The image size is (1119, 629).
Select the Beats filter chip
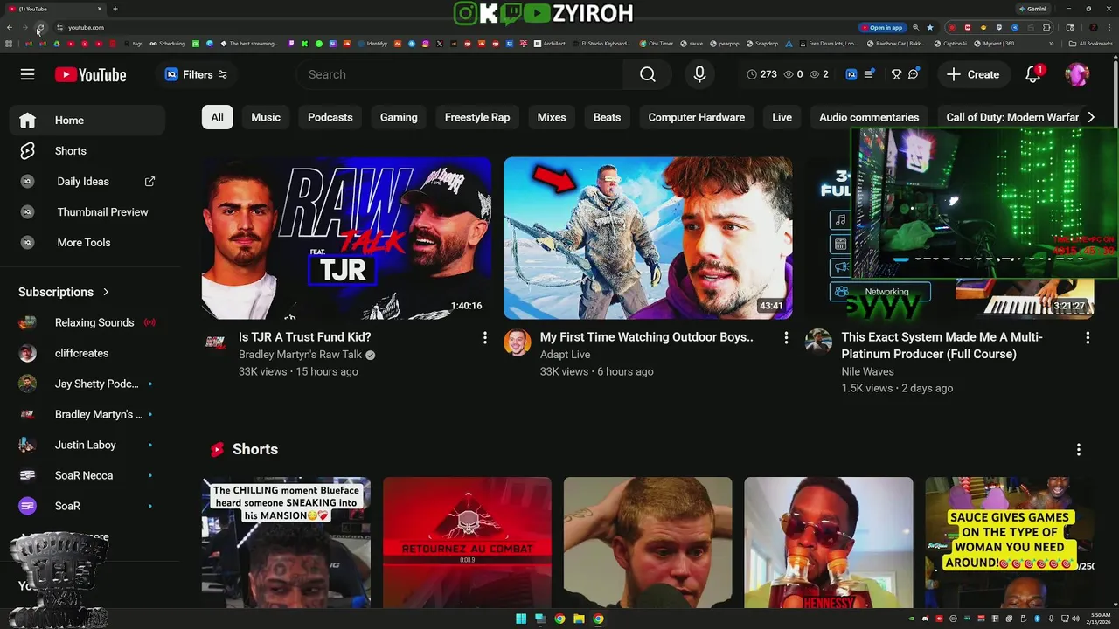tap(607, 117)
